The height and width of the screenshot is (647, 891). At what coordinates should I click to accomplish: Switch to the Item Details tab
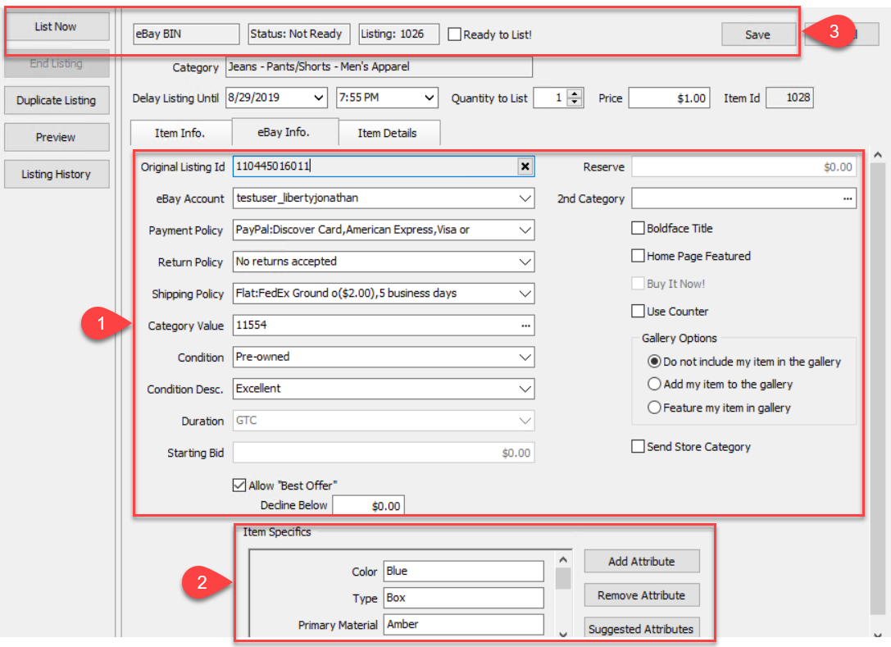click(388, 133)
